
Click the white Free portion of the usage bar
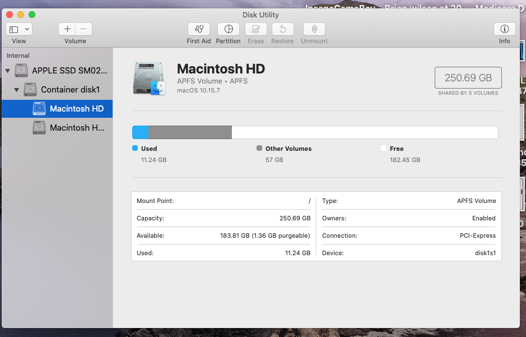click(365, 132)
